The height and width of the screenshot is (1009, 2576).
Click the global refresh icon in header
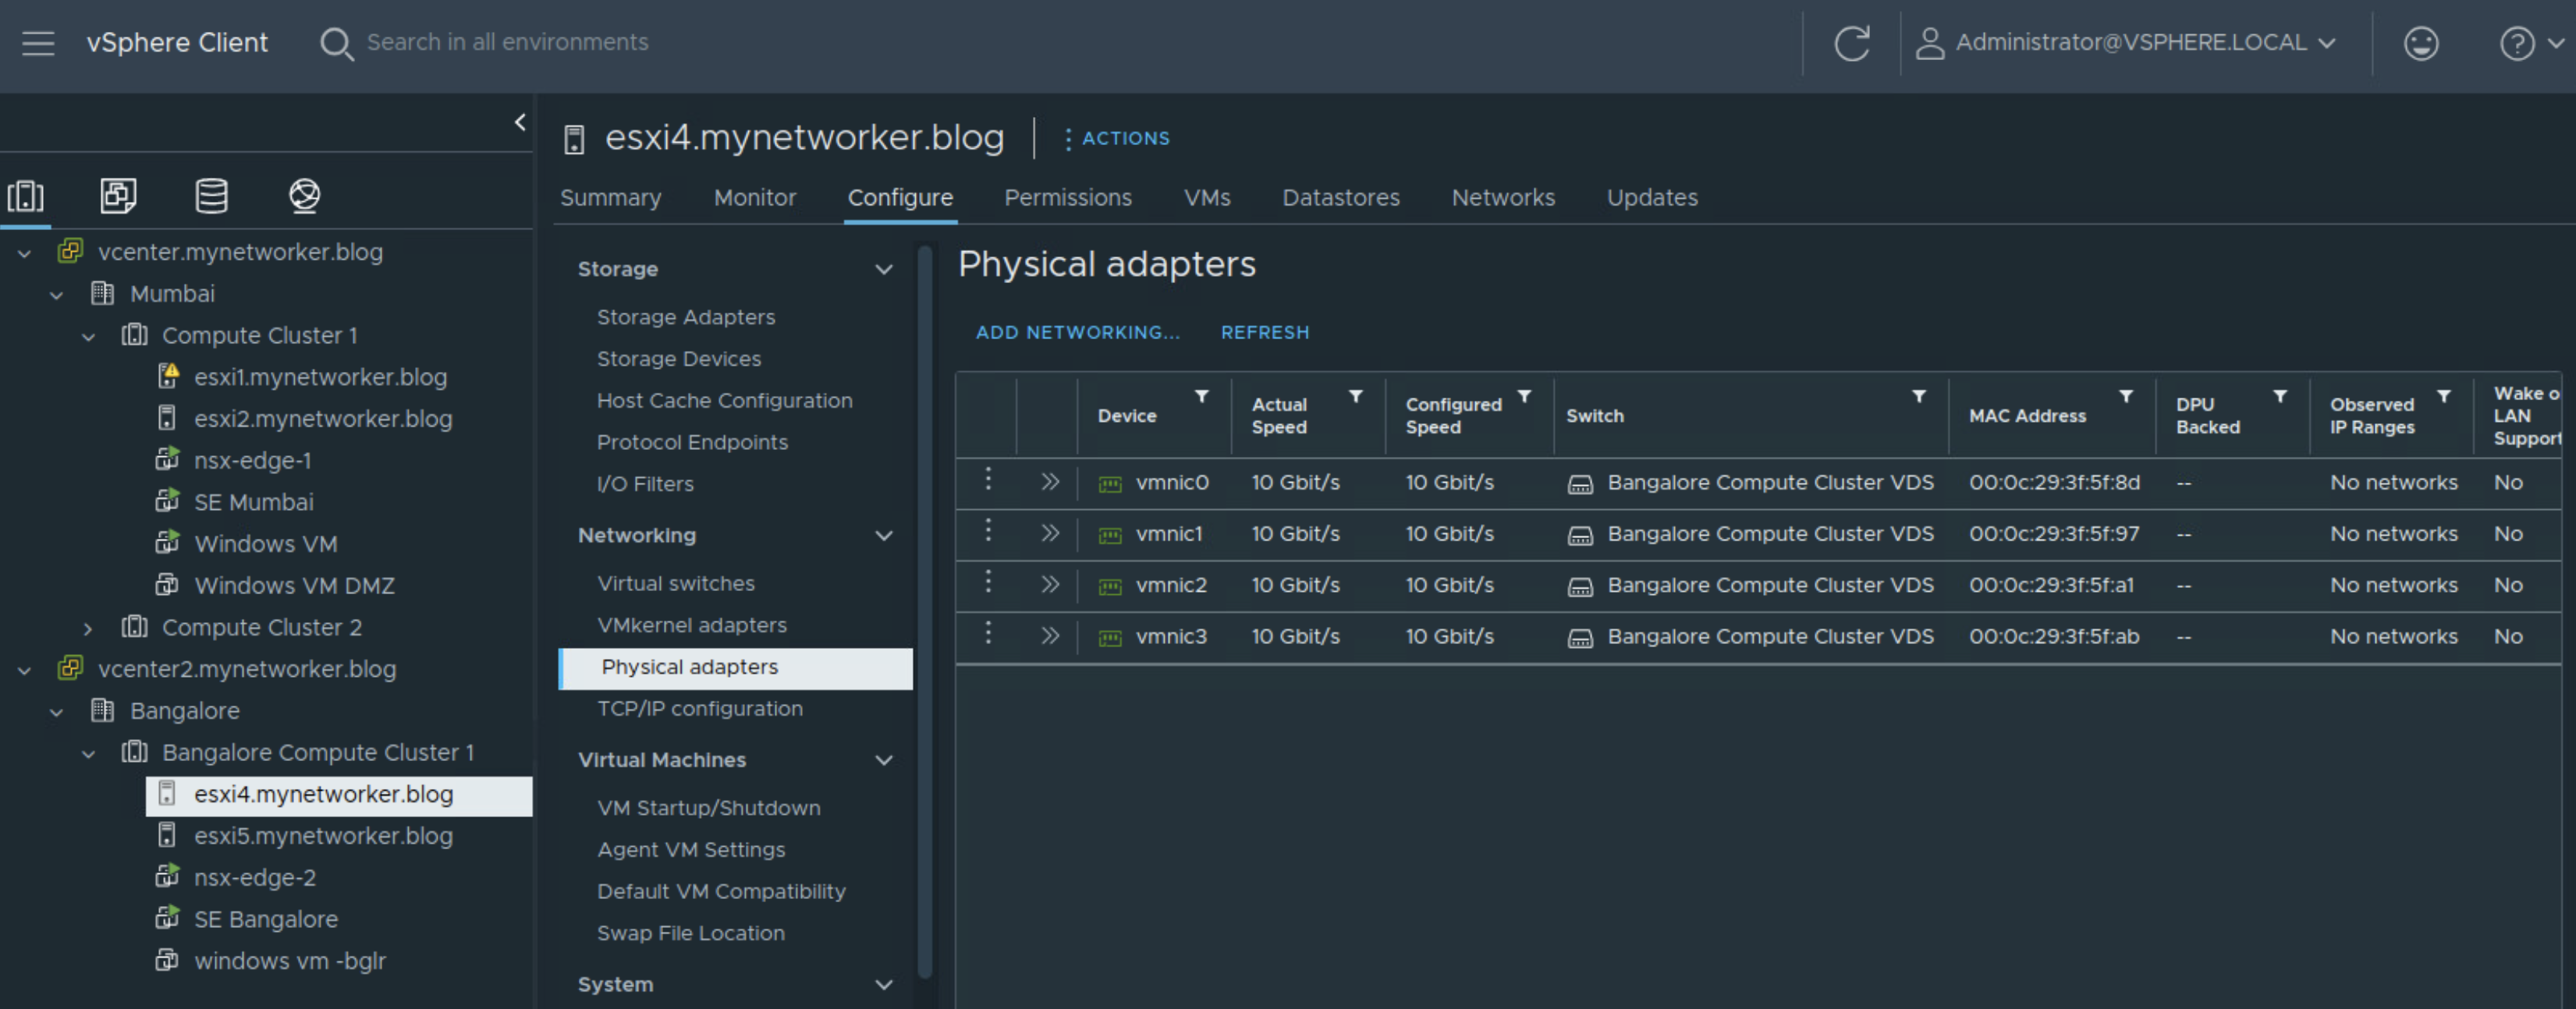pyautogui.click(x=1851, y=43)
